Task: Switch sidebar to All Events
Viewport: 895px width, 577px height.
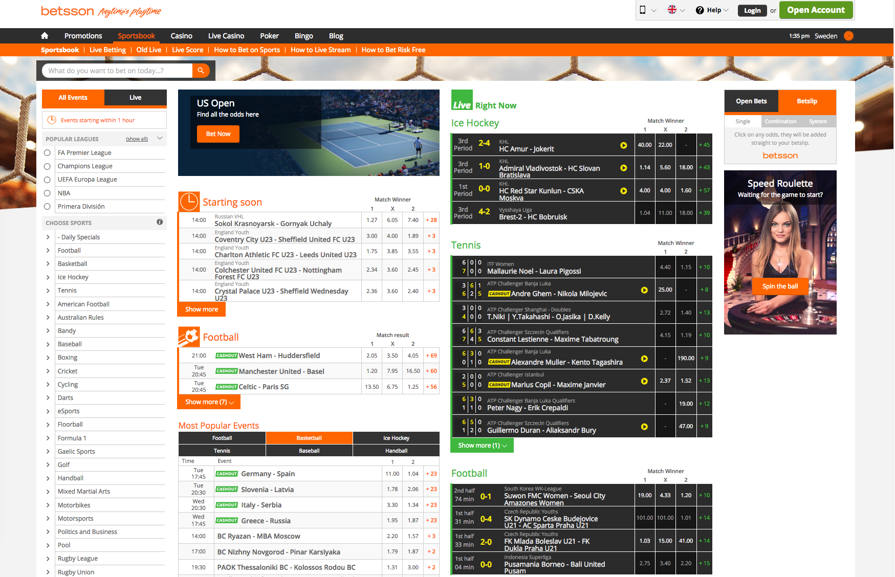Action: click(x=73, y=98)
